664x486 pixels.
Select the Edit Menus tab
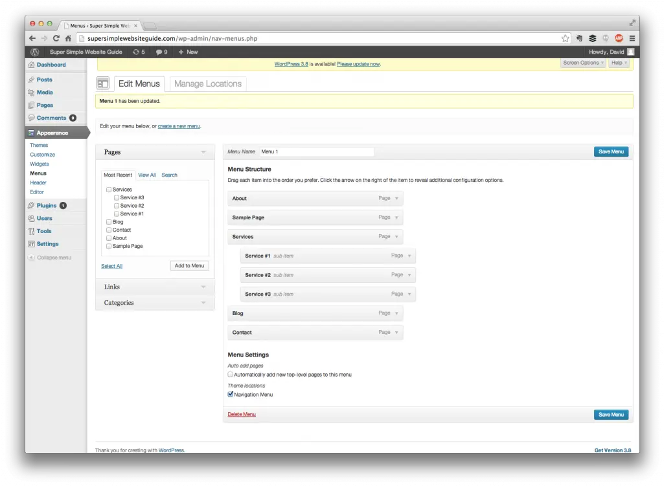tap(139, 83)
